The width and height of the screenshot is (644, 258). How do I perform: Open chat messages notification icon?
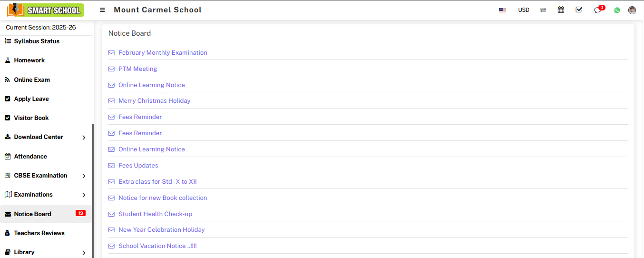598,10
